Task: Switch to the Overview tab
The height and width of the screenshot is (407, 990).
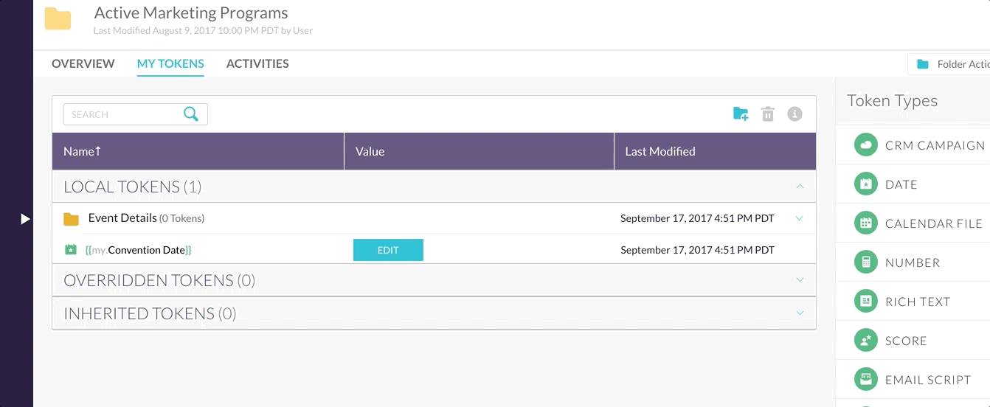Action: pyautogui.click(x=83, y=63)
